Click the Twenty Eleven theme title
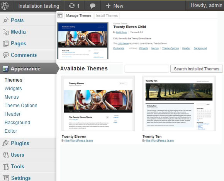The image size is (224, 181). click(74, 137)
